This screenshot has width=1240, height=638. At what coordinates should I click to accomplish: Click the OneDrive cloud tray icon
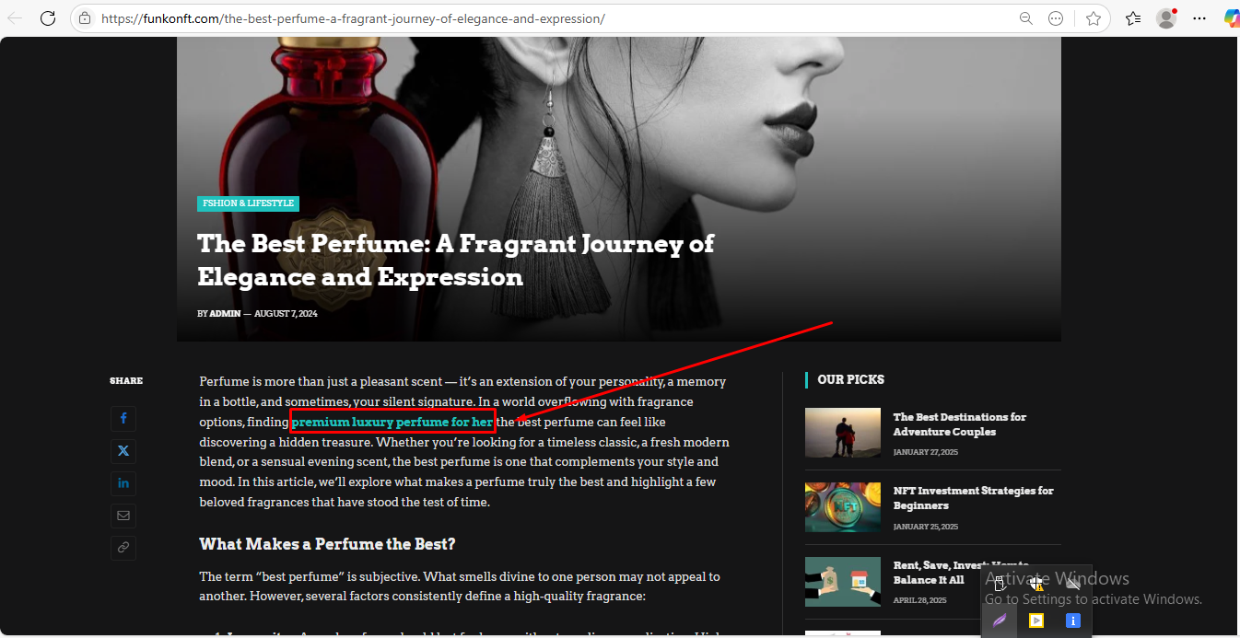(x=1072, y=584)
